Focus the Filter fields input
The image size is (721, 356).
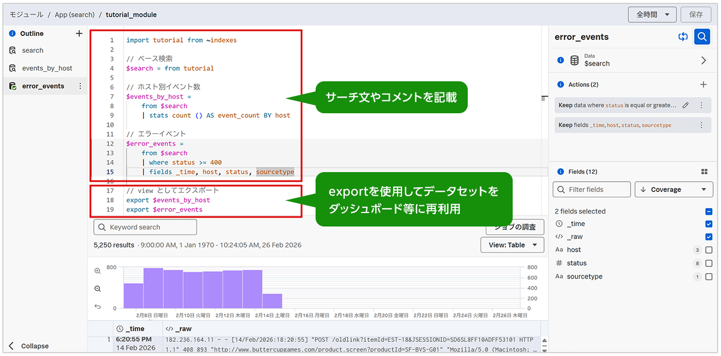(592, 189)
